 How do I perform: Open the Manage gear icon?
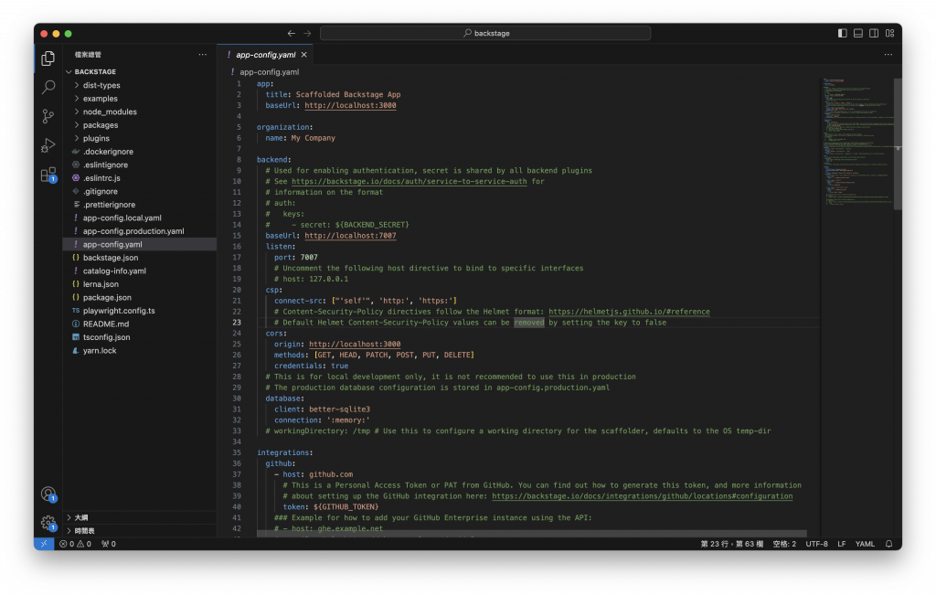(48, 523)
